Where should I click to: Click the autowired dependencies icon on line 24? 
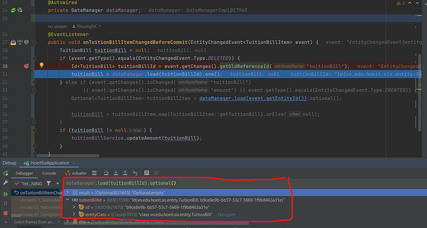tap(20, 11)
